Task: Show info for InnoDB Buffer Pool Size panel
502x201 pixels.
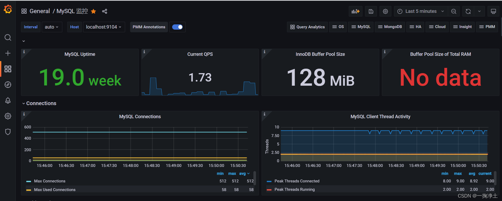Action: point(264,52)
